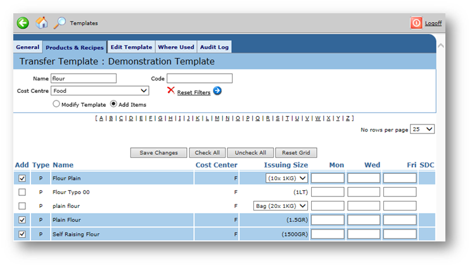Click the red X reset filters icon
The height and width of the screenshot is (268, 472).
coord(170,90)
